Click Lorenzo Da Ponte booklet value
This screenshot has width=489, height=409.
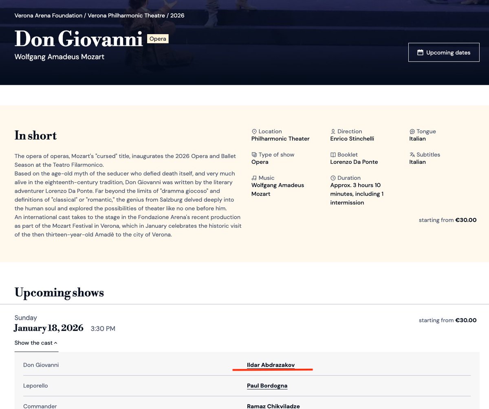click(x=354, y=162)
